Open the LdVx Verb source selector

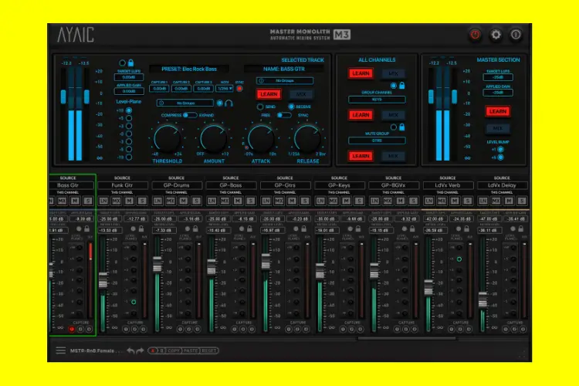pos(448,185)
